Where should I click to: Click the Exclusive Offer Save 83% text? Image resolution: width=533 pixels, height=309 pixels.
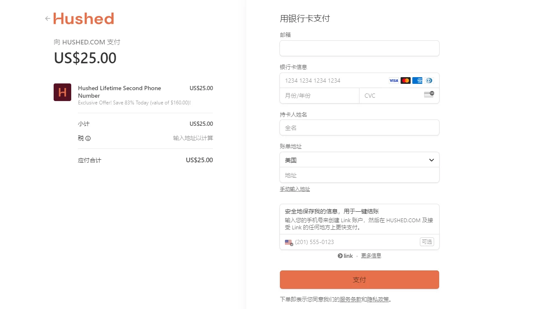135,103
